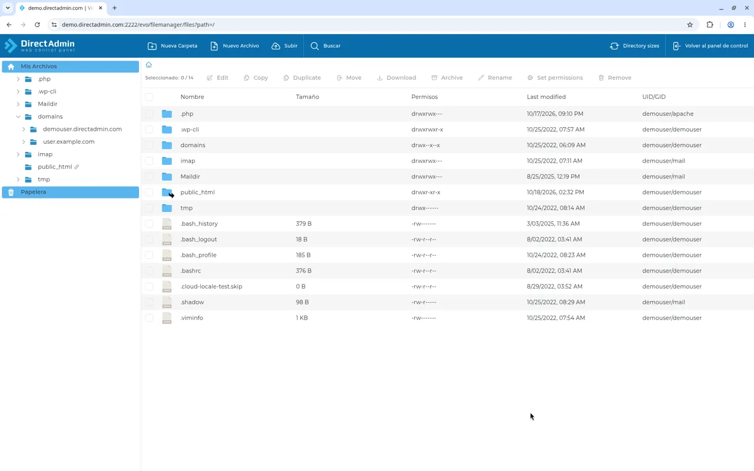754x471 pixels.
Task: Click the Nueva Carpeta folder icon
Action: [152, 46]
